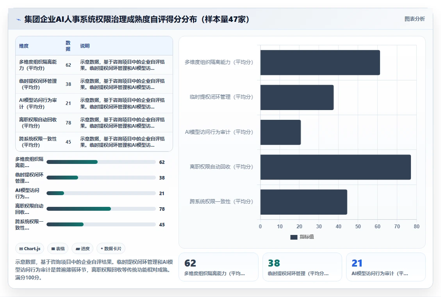Click table cell 多维度组织隔离能力(平均分)
The image size is (441, 297).
coord(38,65)
